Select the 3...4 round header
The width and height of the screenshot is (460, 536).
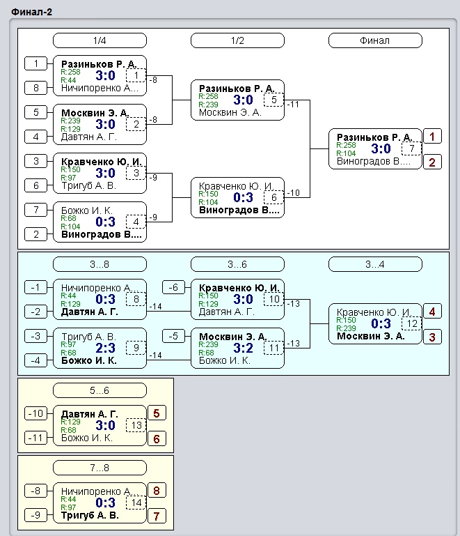tap(375, 264)
